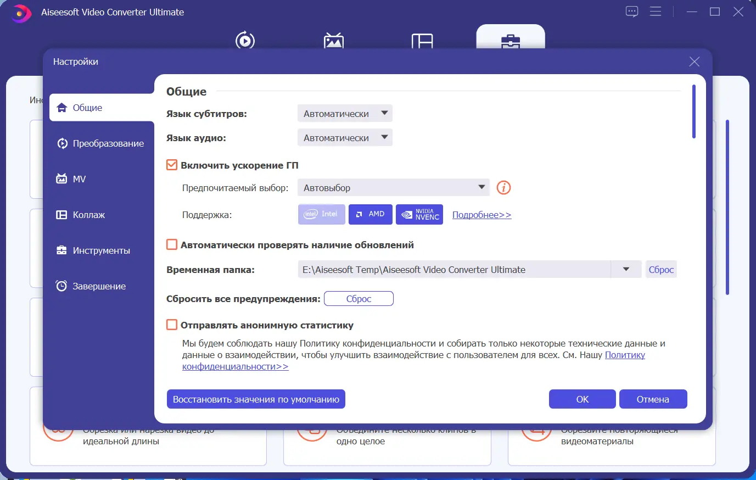Screen dimensions: 756x480
Task: Open the Завершение settings section
Action: click(x=99, y=286)
